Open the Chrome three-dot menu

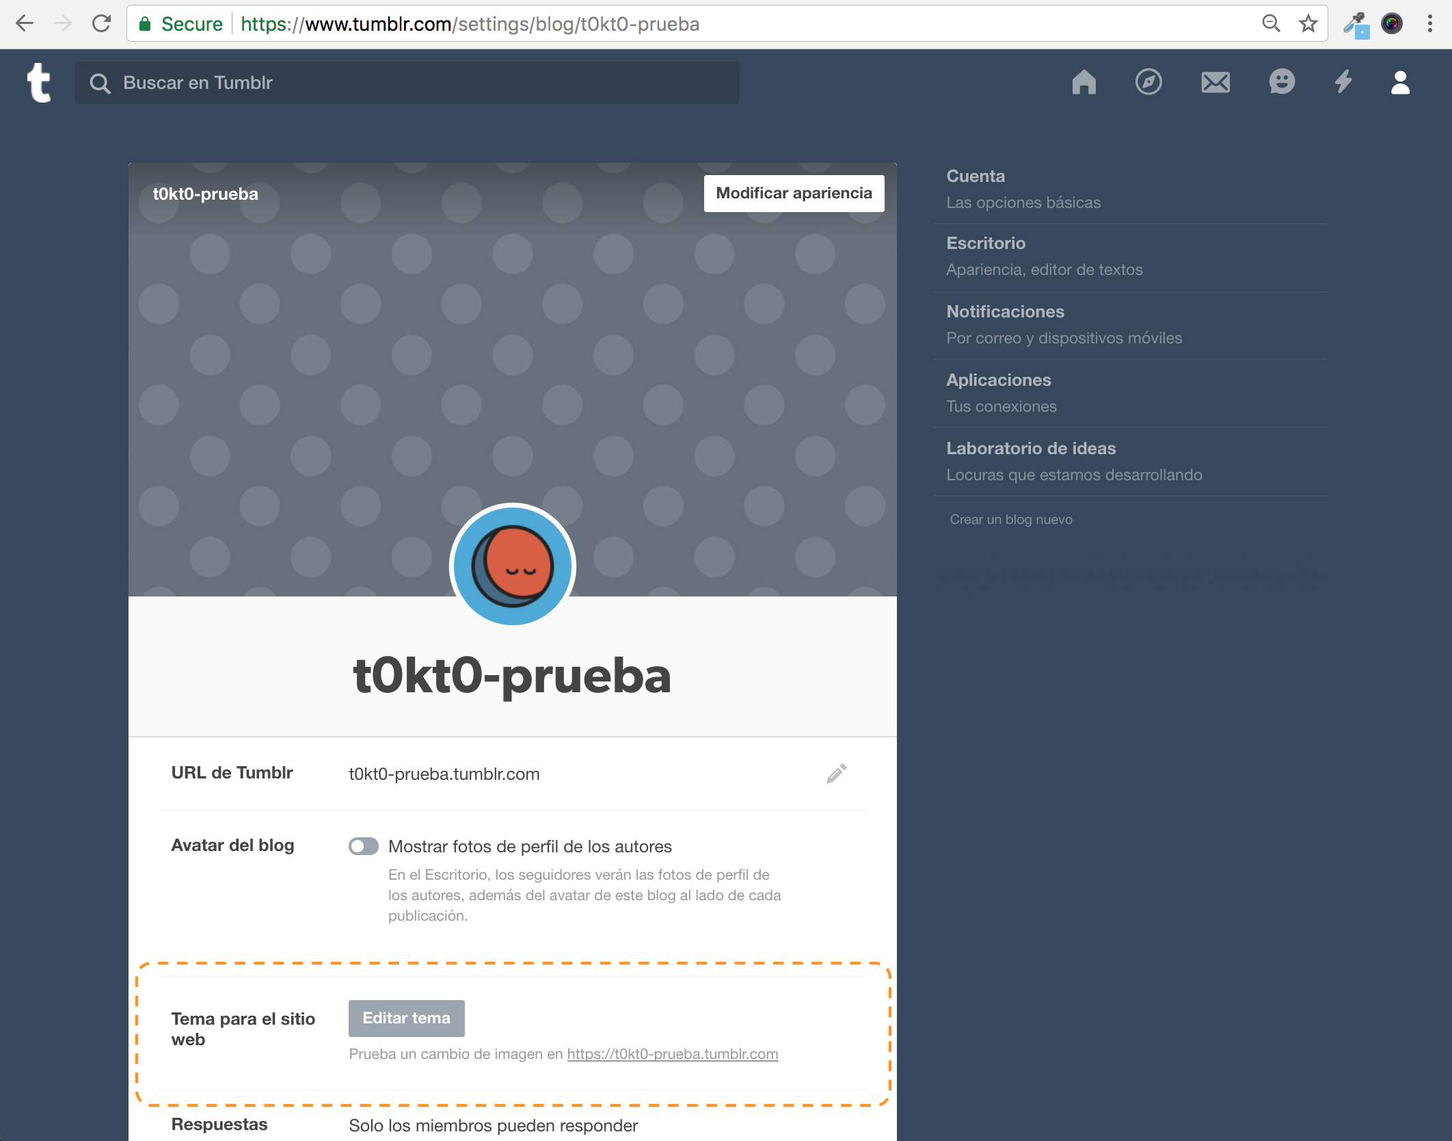coord(1430,24)
